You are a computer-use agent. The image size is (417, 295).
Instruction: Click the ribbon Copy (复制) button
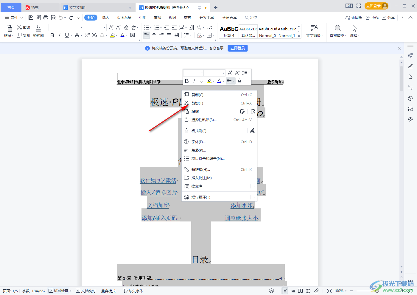[24, 35]
